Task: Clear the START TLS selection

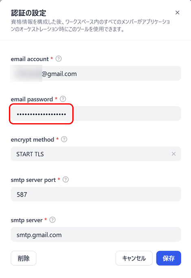Action: [174, 154]
